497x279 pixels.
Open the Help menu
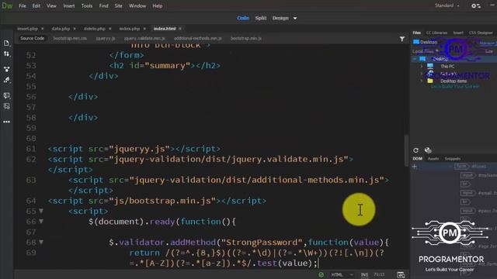157,5
